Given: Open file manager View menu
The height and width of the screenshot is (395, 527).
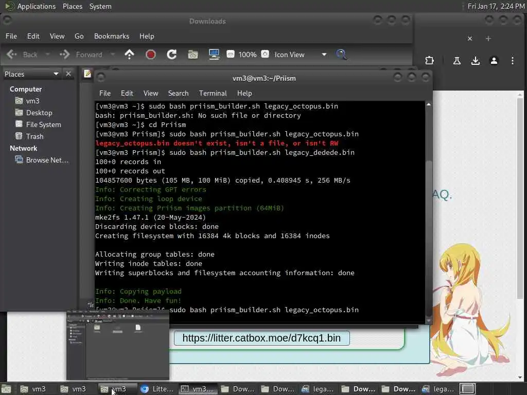Looking at the screenshot, I should 57,37.
